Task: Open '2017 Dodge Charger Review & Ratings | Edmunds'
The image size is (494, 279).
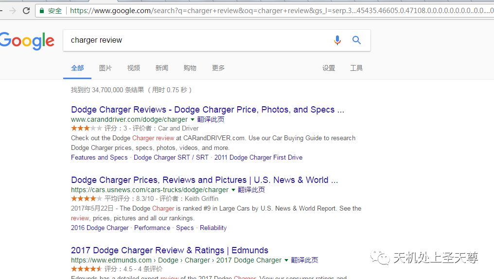Action: click(170, 250)
